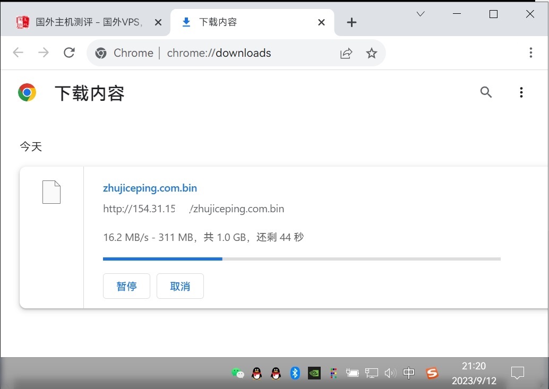This screenshot has width=549, height=389.
Task: Open a new tab with the plus button
Action: pyautogui.click(x=351, y=22)
